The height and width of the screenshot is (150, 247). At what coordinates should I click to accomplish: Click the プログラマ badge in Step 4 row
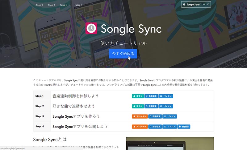[x=140, y=127]
